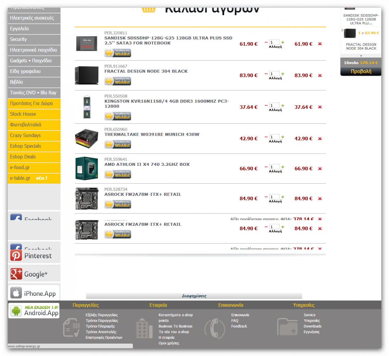The height and width of the screenshot is (356, 389).
Task: Open Android.App download link
Action: coord(34,310)
